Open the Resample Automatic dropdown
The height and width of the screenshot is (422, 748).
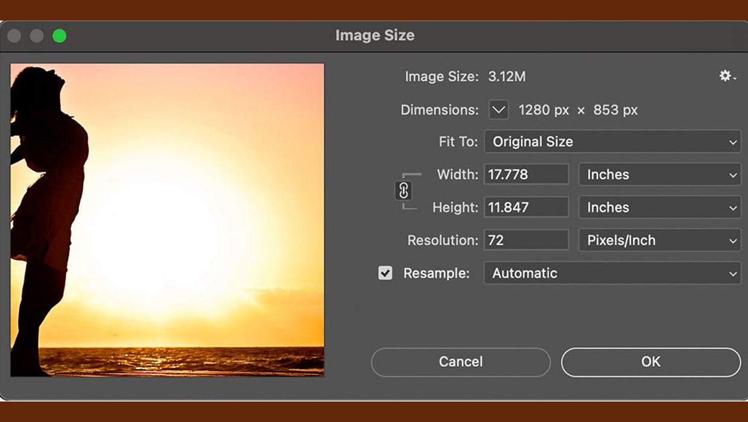pos(612,273)
